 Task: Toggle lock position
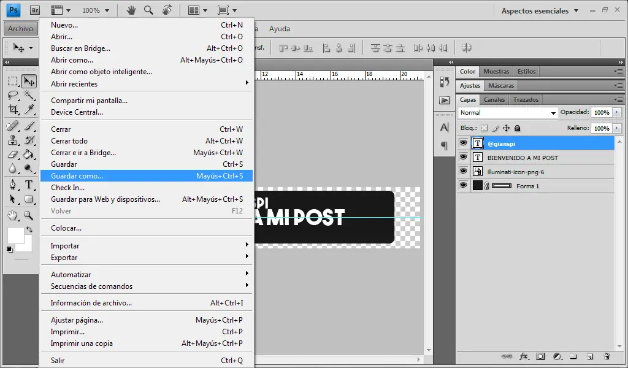pos(506,128)
